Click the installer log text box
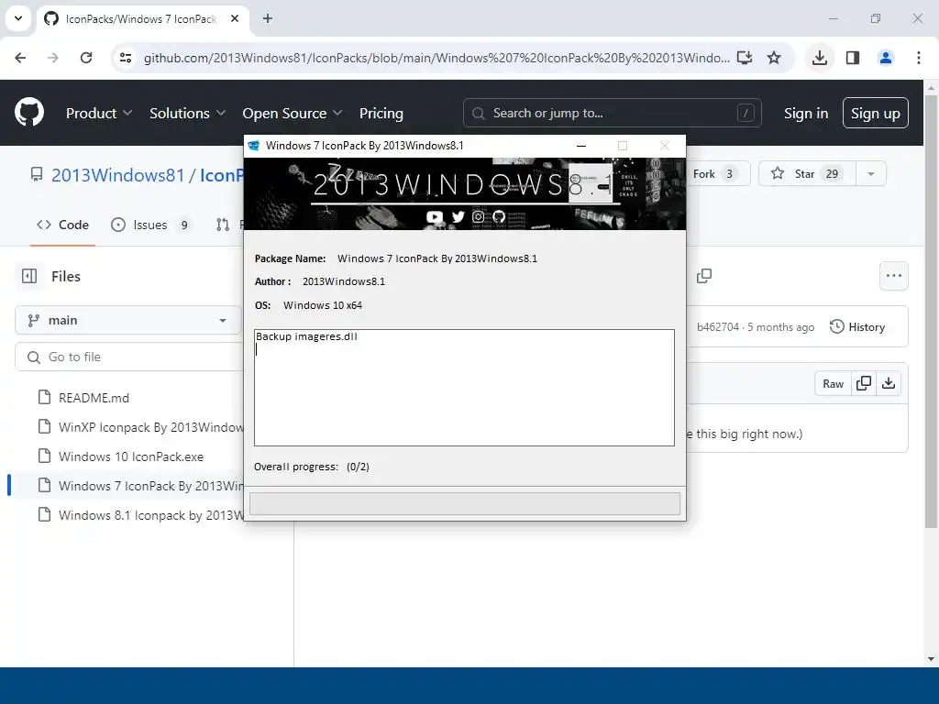Screen dimensions: 939x704 pos(464,388)
